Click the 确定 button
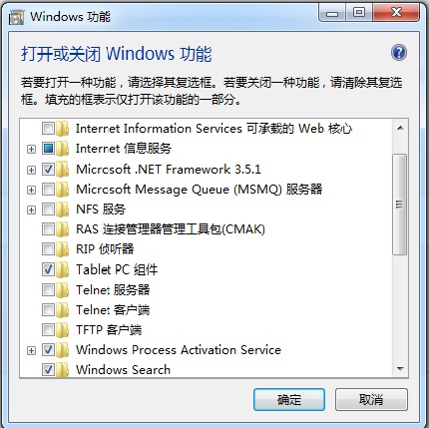Image resolution: width=429 pixels, height=428 pixels. [x=289, y=399]
